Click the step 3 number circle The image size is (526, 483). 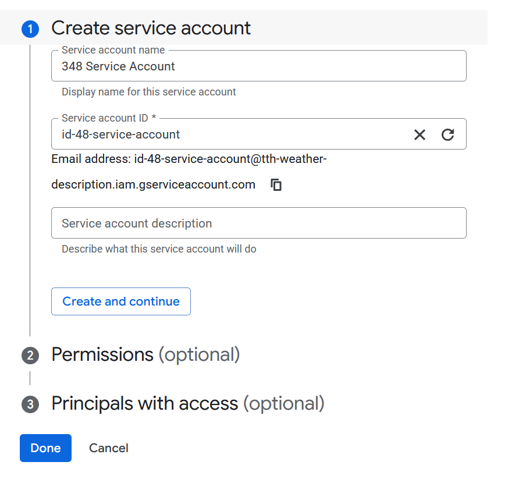(30, 404)
